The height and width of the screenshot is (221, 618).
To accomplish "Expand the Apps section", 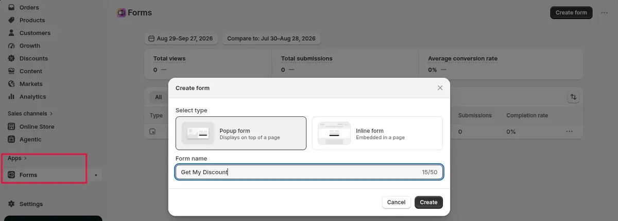I will [18, 158].
